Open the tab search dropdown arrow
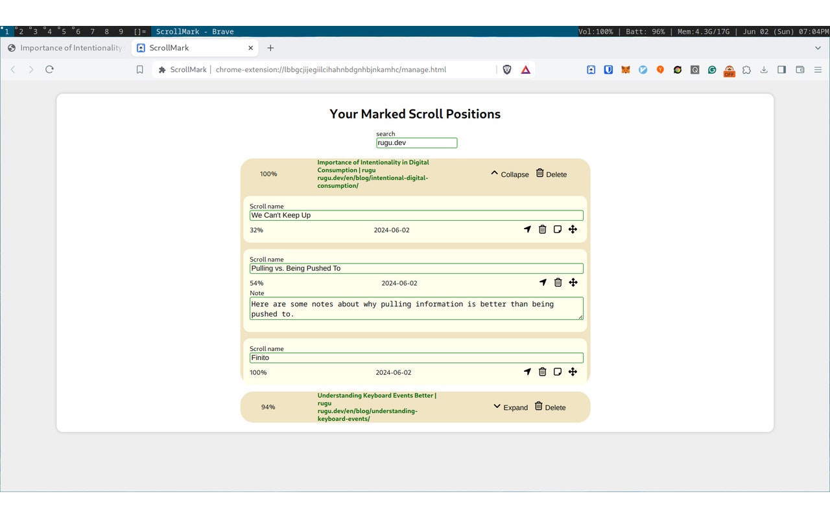 pyautogui.click(x=818, y=48)
